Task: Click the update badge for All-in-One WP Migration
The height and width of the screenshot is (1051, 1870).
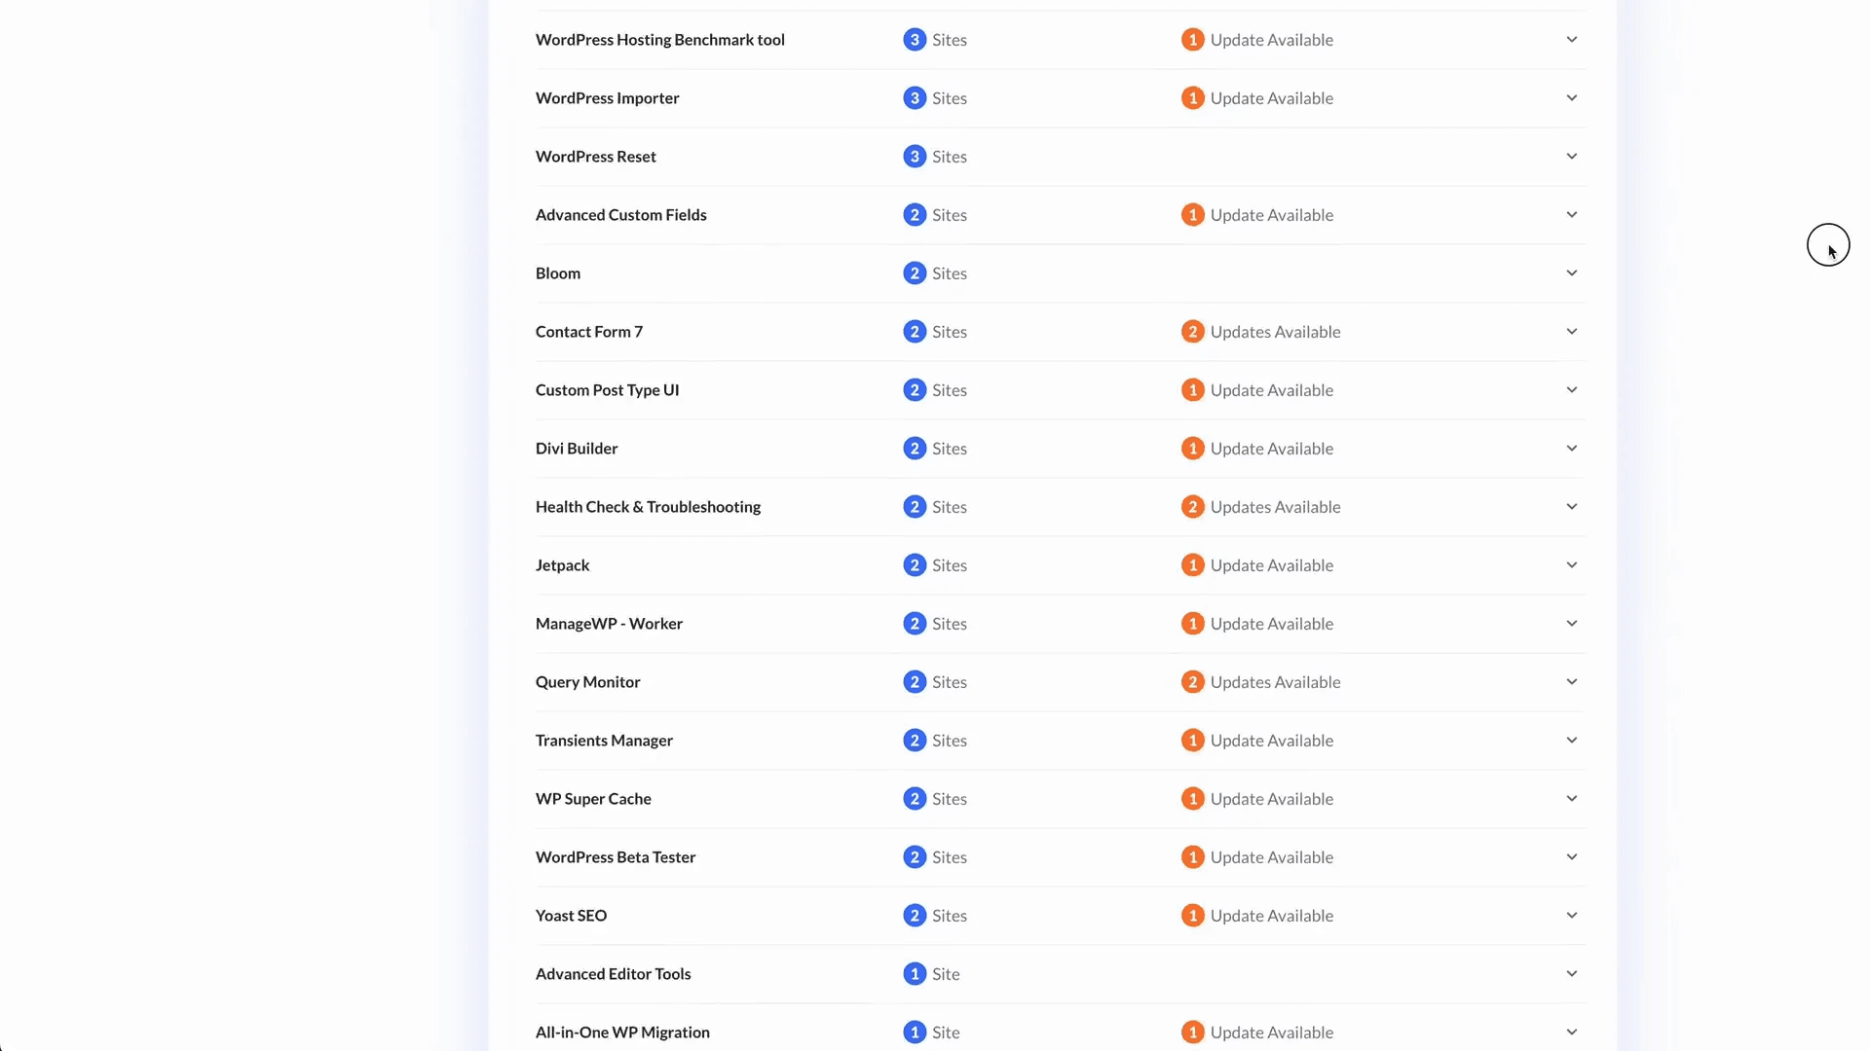Action: [1192, 1032]
